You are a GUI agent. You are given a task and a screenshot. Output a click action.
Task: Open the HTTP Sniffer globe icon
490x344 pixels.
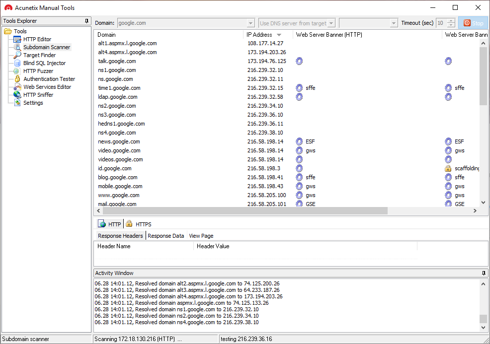coord(17,95)
